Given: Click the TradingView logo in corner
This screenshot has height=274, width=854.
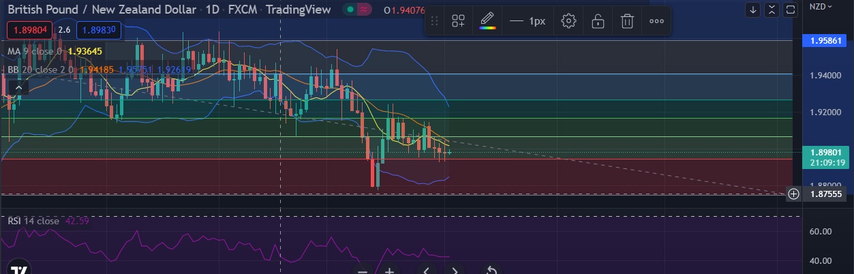Looking at the screenshot, I should click(18, 268).
